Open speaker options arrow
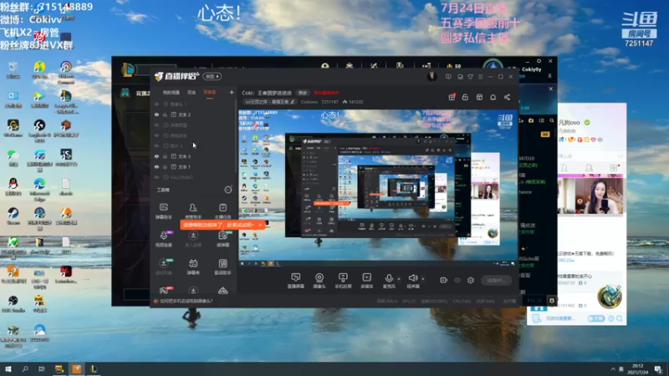The height and width of the screenshot is (376, 669). pyautogui.click(x=423, y=279)
